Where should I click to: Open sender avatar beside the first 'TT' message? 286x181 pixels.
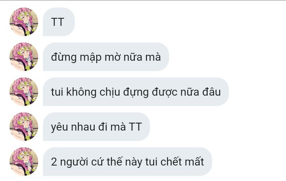point(24,22)
